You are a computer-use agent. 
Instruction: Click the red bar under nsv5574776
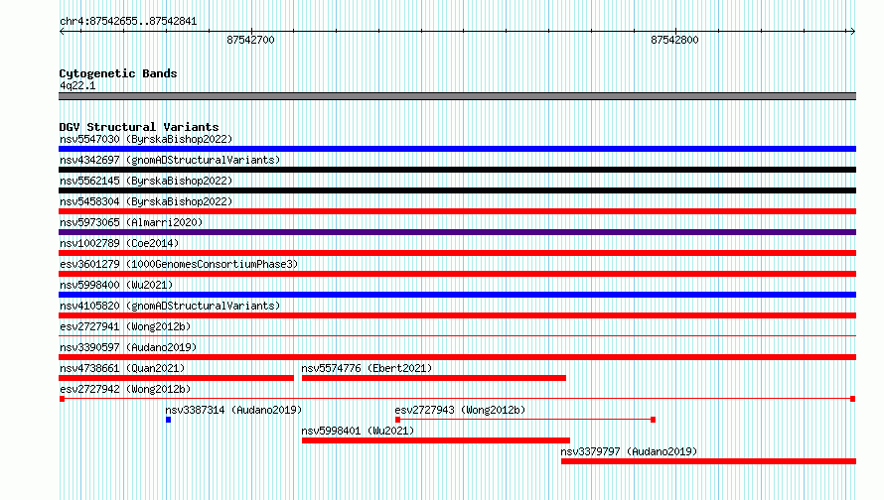coord(433,378)
